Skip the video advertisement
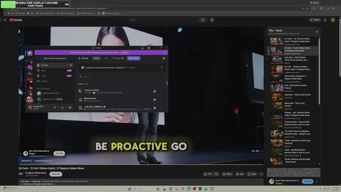 pyautogui.click(x=255, y=151)
